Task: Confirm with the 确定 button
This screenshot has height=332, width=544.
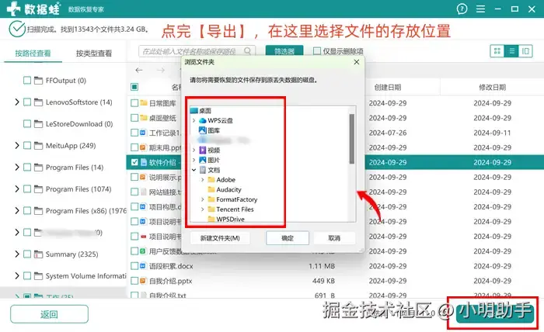Action: [x=288, y=238]
